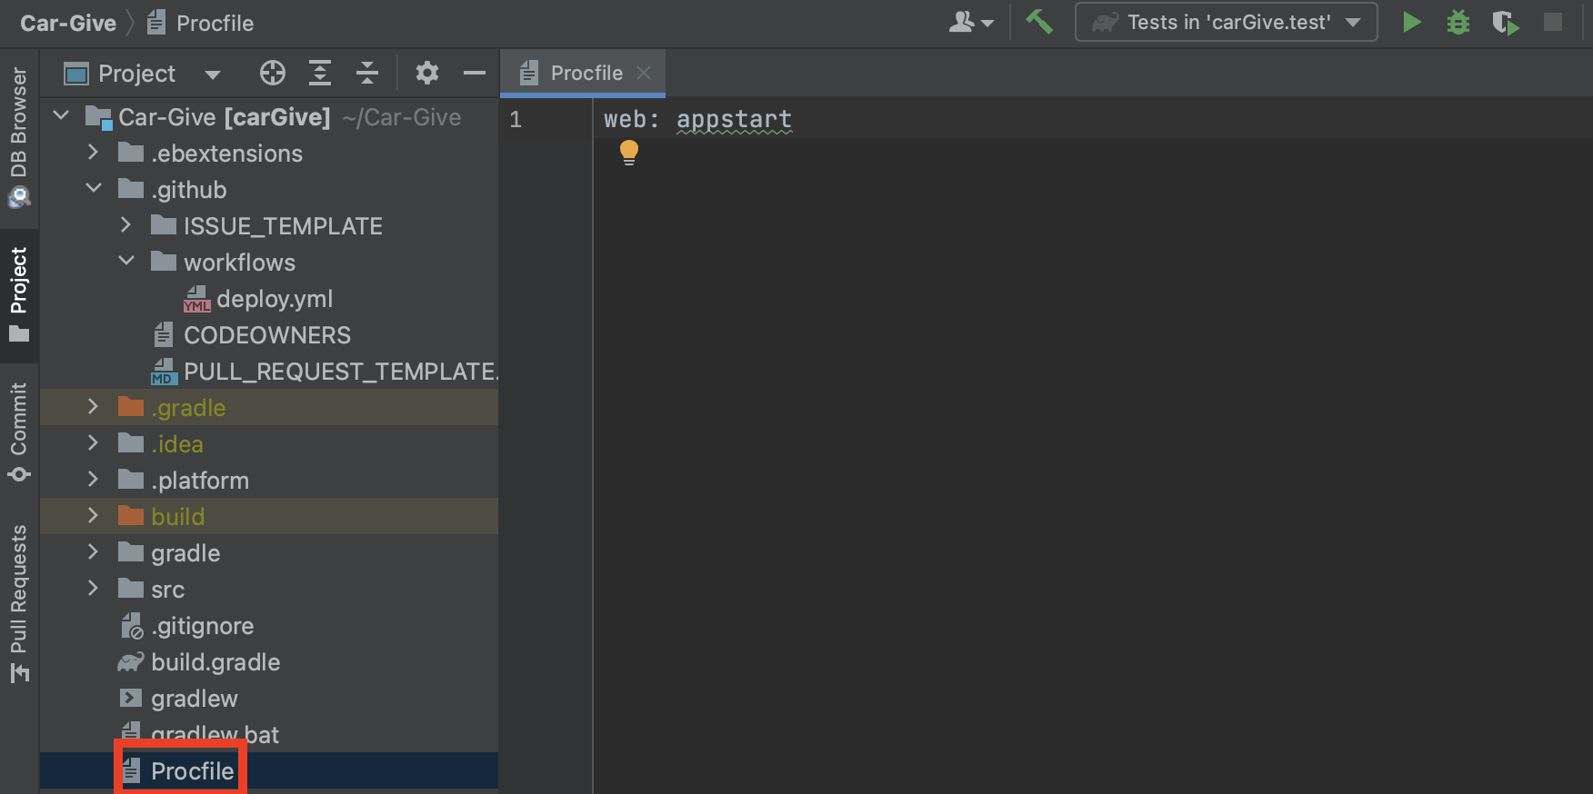Click line number 1 in gutter
The image size is (1593, 794).
[x=516, y=119]
